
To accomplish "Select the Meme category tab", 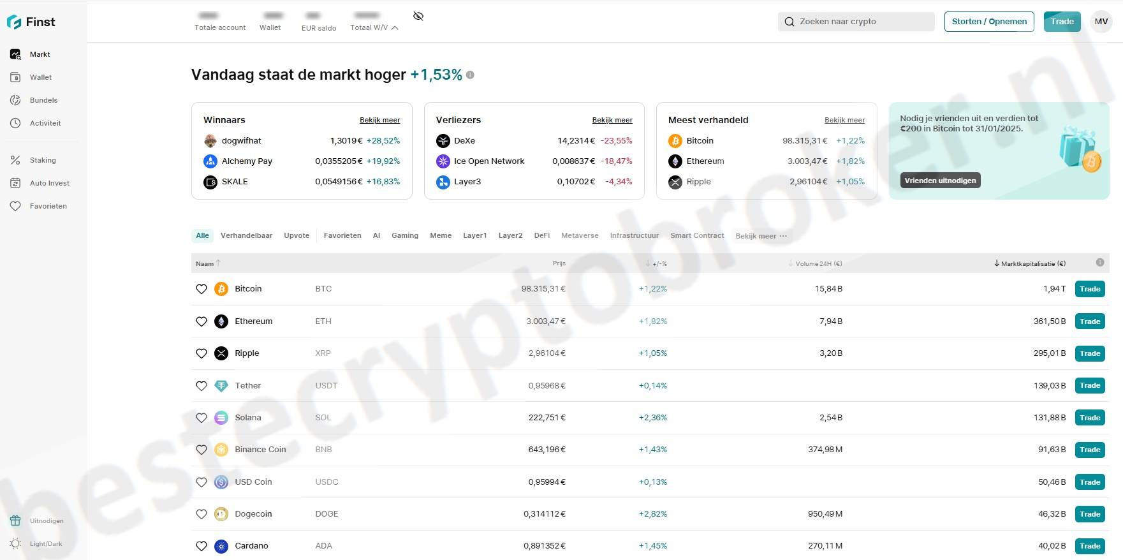I will [x=441, y=235].
